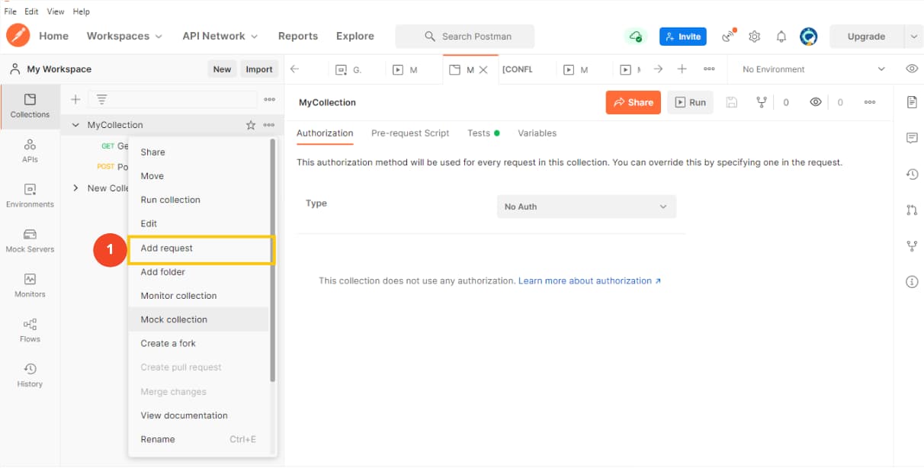Choose Add request from the context menu

[166, 248]
